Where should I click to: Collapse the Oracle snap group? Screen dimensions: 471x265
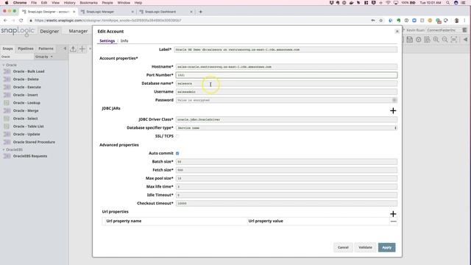[x=4, y=65]
